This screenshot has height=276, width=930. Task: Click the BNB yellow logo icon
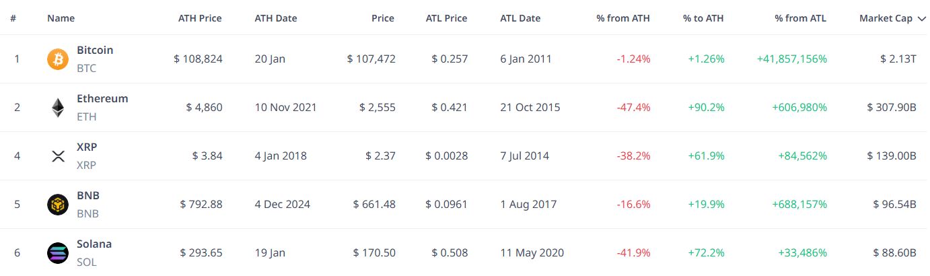pyautogui.click(x=58, y=205)
